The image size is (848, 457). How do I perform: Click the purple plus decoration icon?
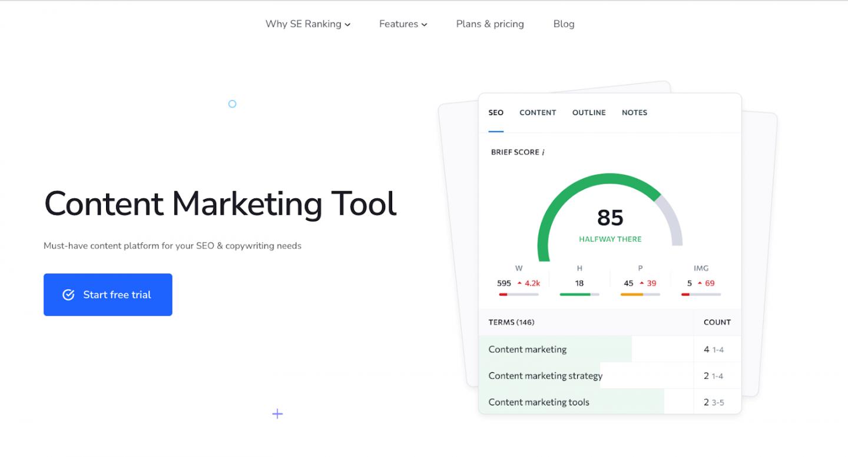click(x=277, y=414)
